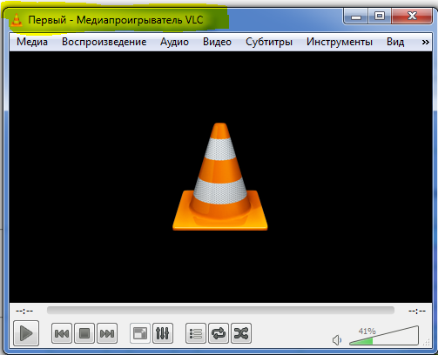Viewport: 438px width, 355px height.
Task: Click remaining time label right of seek bar
Action: [417, 311]
